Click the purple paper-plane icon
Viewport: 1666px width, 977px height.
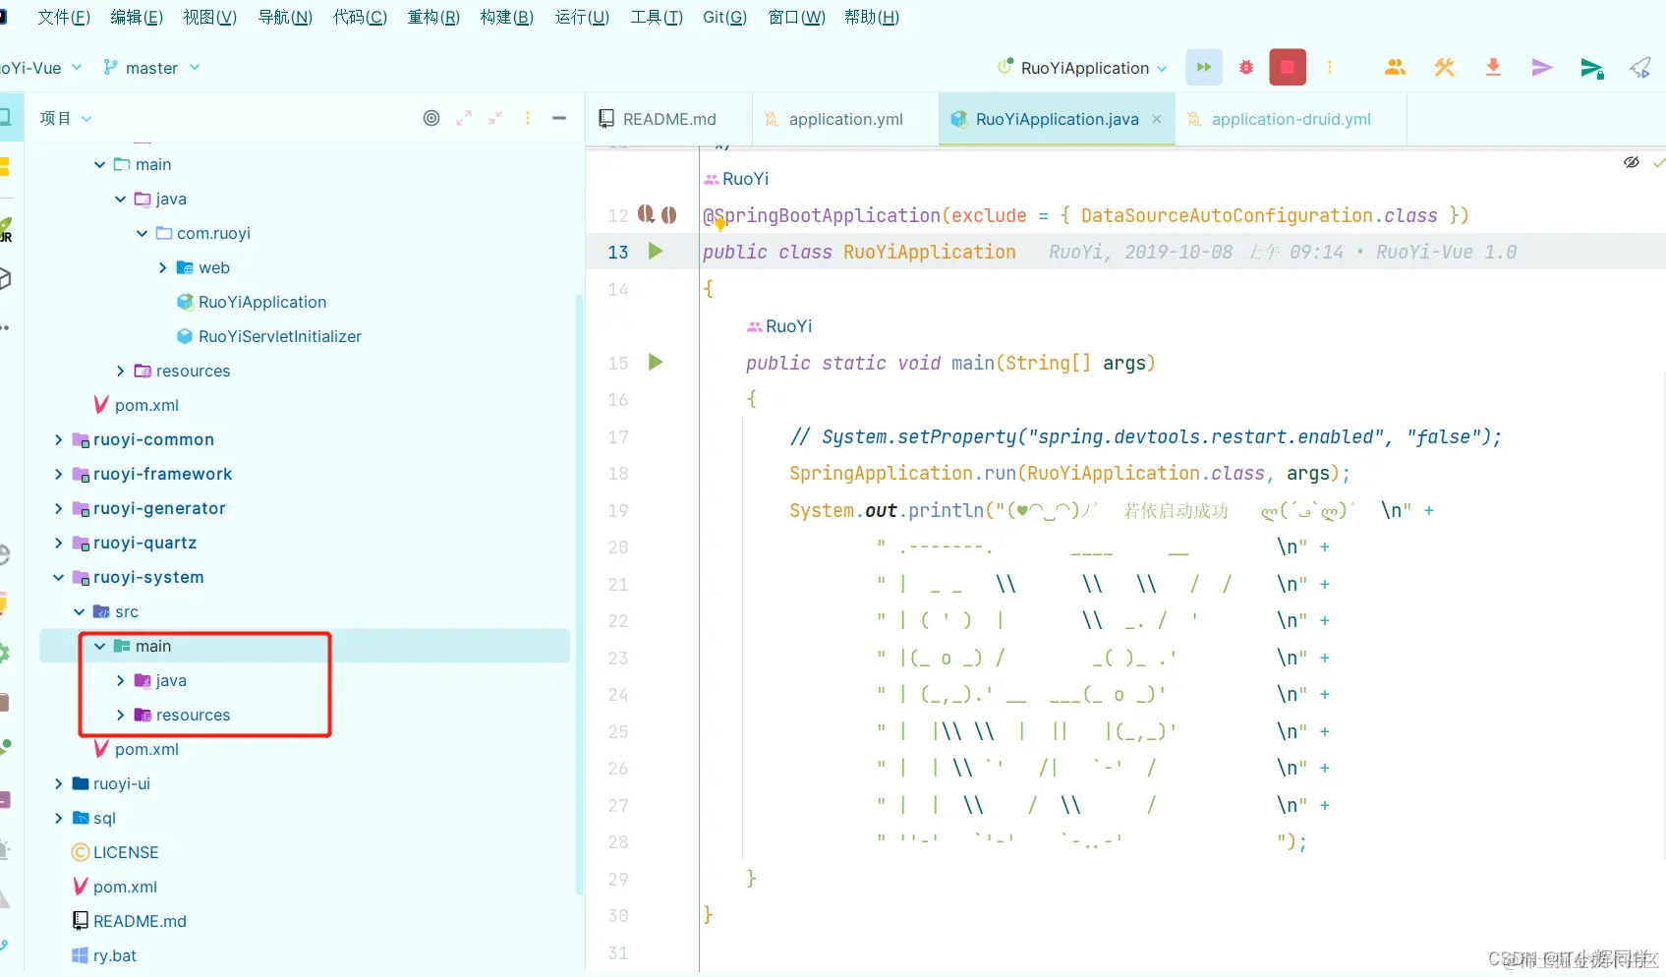click(x=1542, y=68)
